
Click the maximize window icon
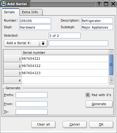pos(106,4)
